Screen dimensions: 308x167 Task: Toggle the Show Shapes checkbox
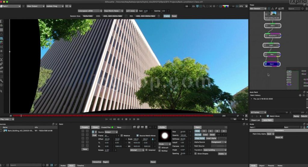(196, 154)
